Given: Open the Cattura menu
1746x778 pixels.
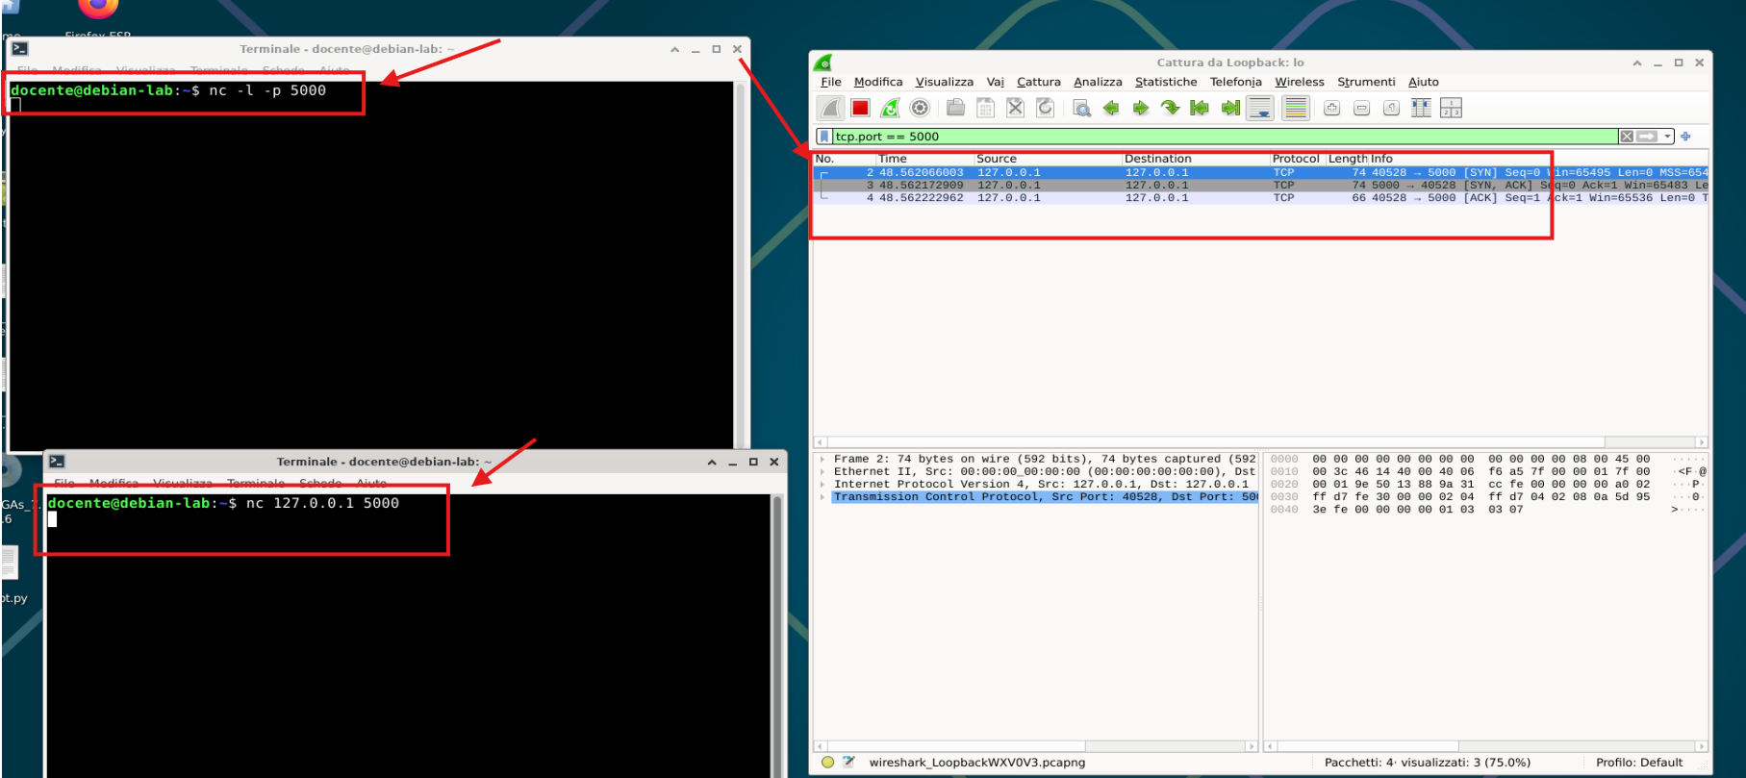Looking at the screenshot, I should coord(1039,82).
